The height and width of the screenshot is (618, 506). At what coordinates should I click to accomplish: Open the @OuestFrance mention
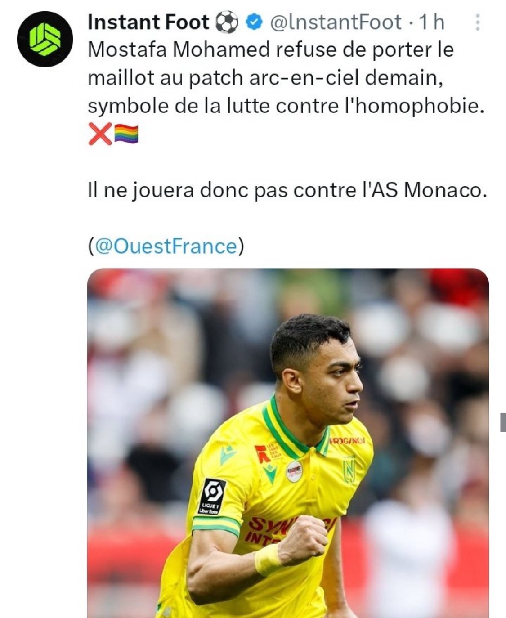coord(166,246)
